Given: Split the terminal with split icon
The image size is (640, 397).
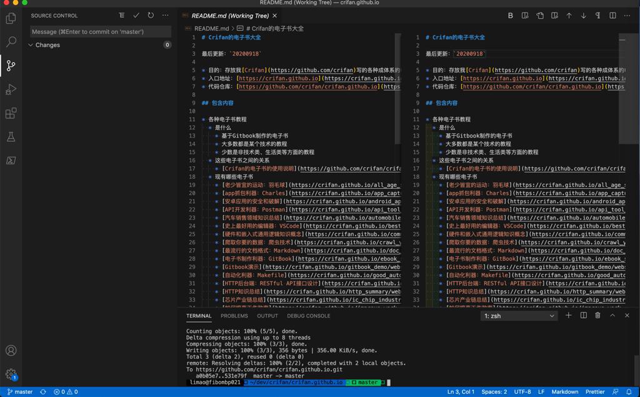Looking at the screenshot, I should point(583,316).
